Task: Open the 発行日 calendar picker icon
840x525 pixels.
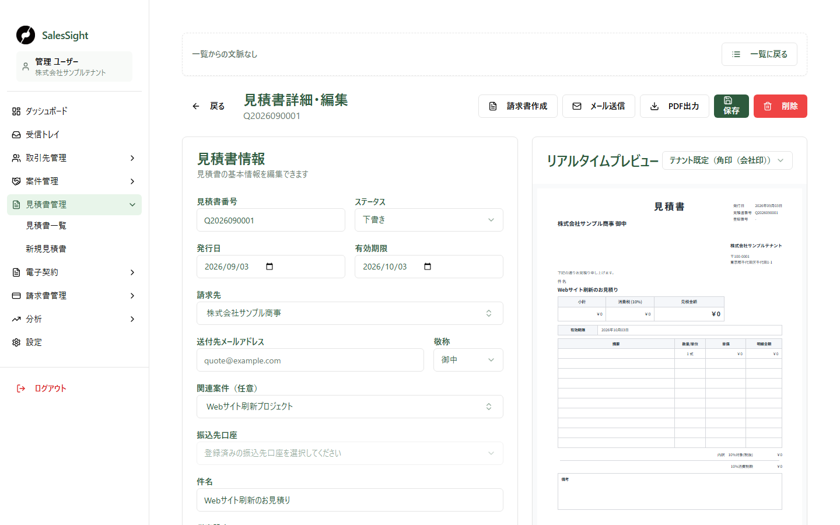Action: (269, 267)
